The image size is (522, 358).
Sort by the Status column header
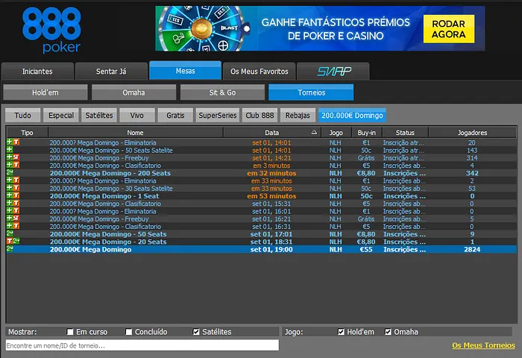pos(405,133)
